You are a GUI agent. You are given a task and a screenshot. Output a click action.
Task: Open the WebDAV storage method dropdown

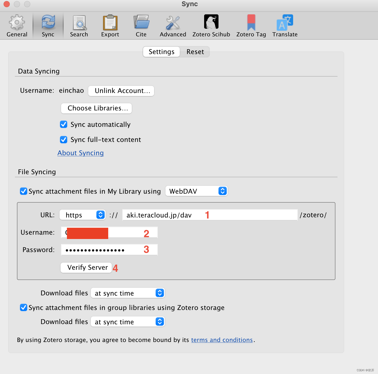click(196, 191)
